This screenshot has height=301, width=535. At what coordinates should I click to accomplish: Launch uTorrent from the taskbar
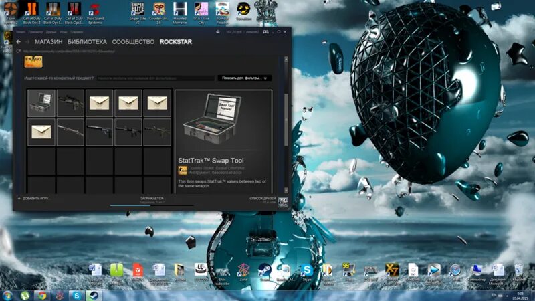(x=25, y=296)
